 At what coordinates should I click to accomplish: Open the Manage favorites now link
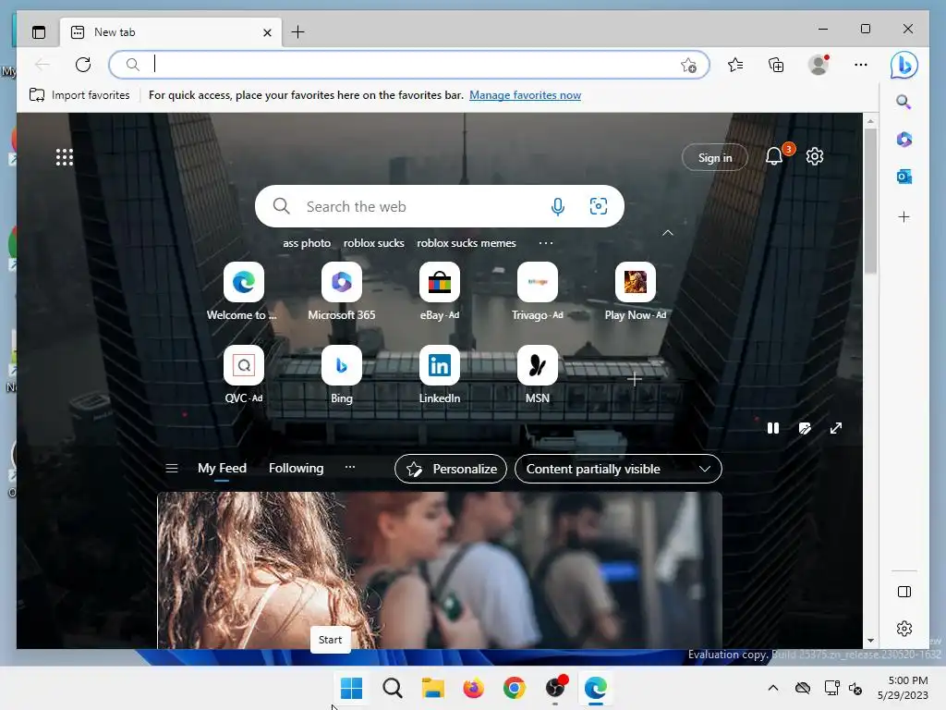point(525,95)
